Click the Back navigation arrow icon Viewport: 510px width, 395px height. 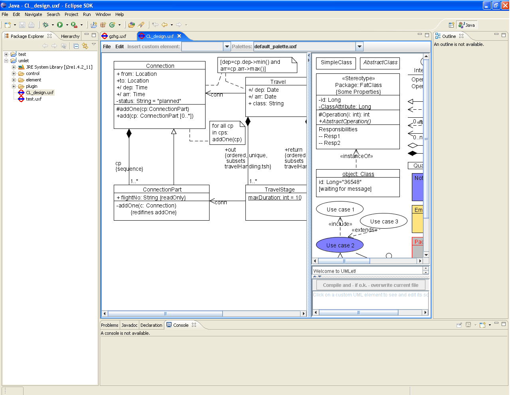pos(164,25)
